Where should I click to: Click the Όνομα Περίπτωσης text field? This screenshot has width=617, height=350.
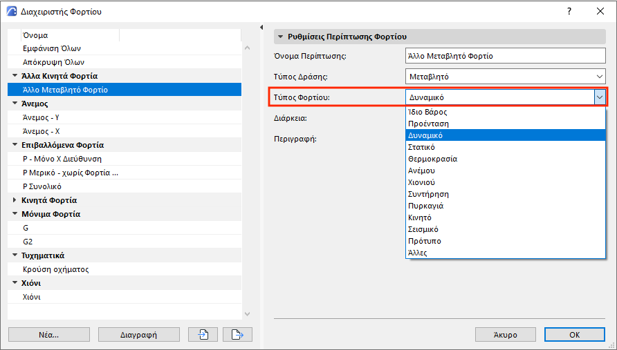pyautogui.click(x=505, y=56)
